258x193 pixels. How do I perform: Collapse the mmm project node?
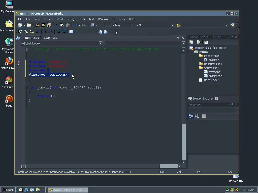click(x=190, y=52)
